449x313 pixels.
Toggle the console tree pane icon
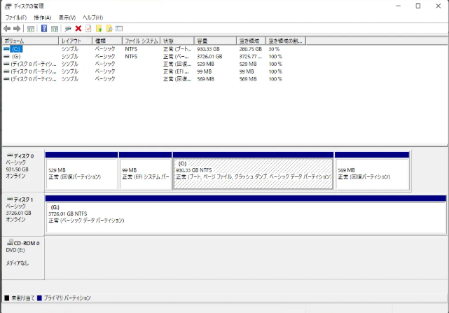[x=31, y=29]
